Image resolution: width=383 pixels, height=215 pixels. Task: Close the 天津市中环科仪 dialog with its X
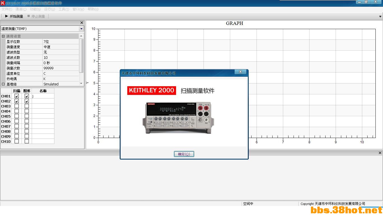click(240, 72)
